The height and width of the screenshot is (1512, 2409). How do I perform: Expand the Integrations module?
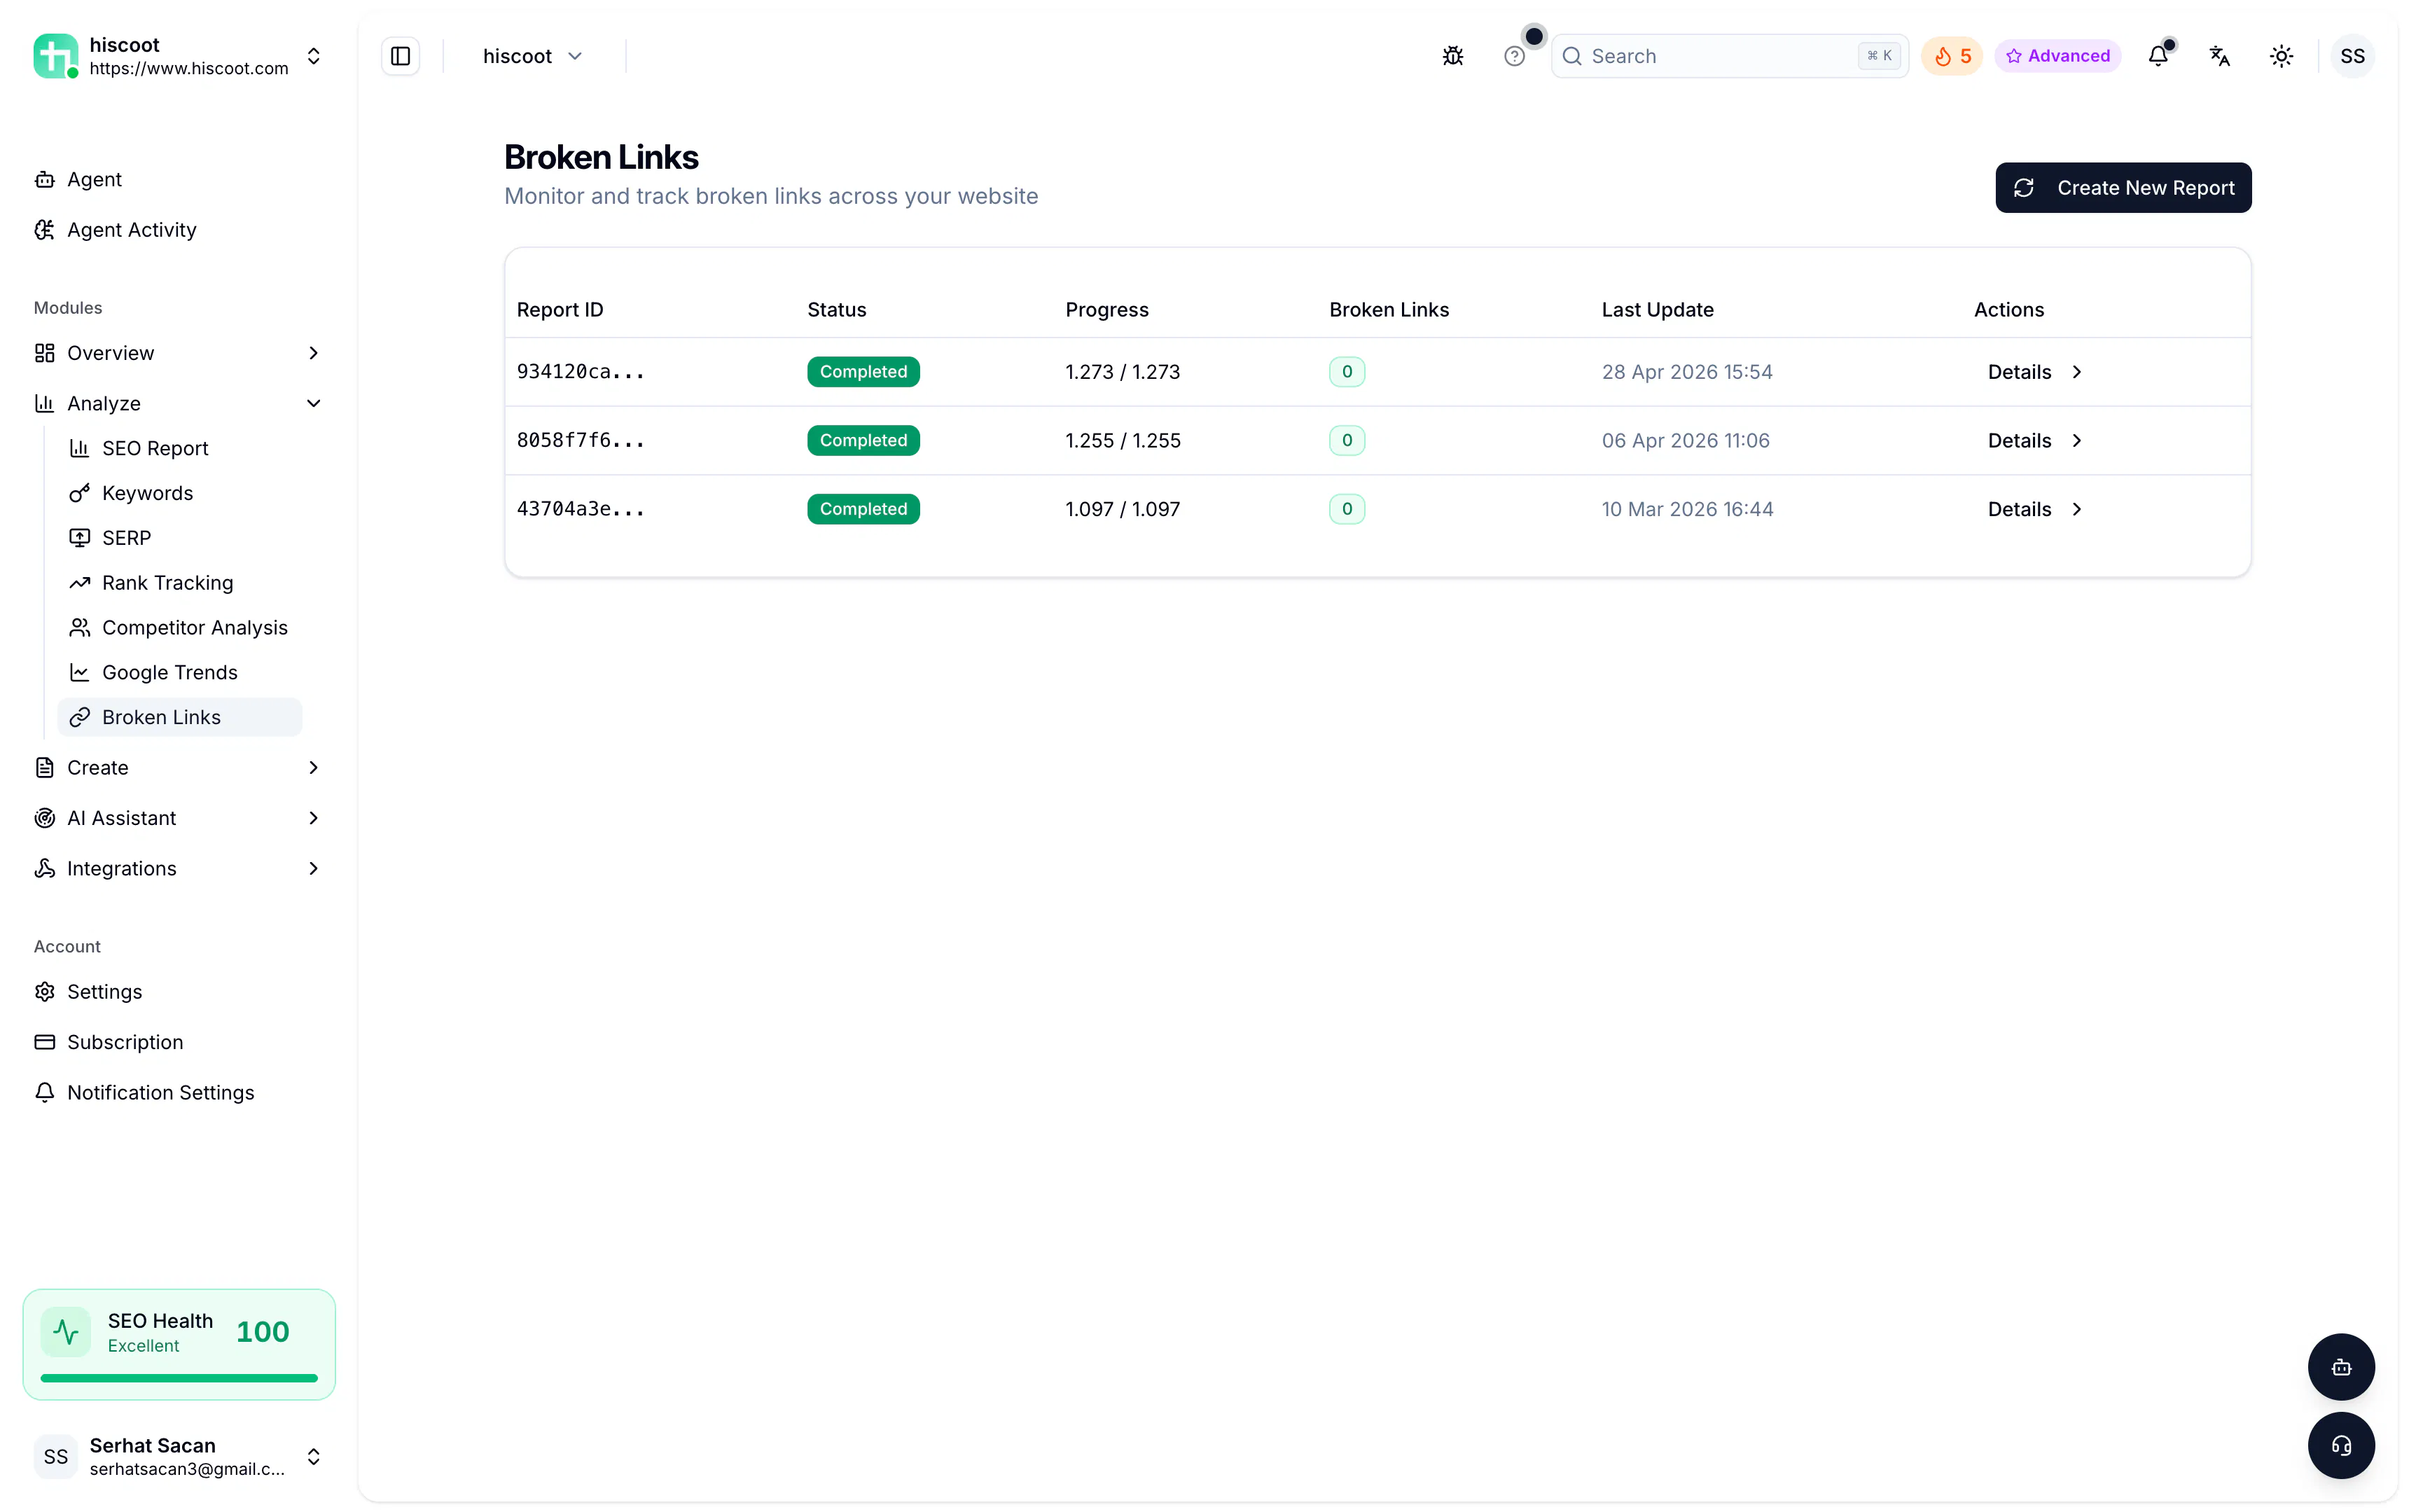178,868
